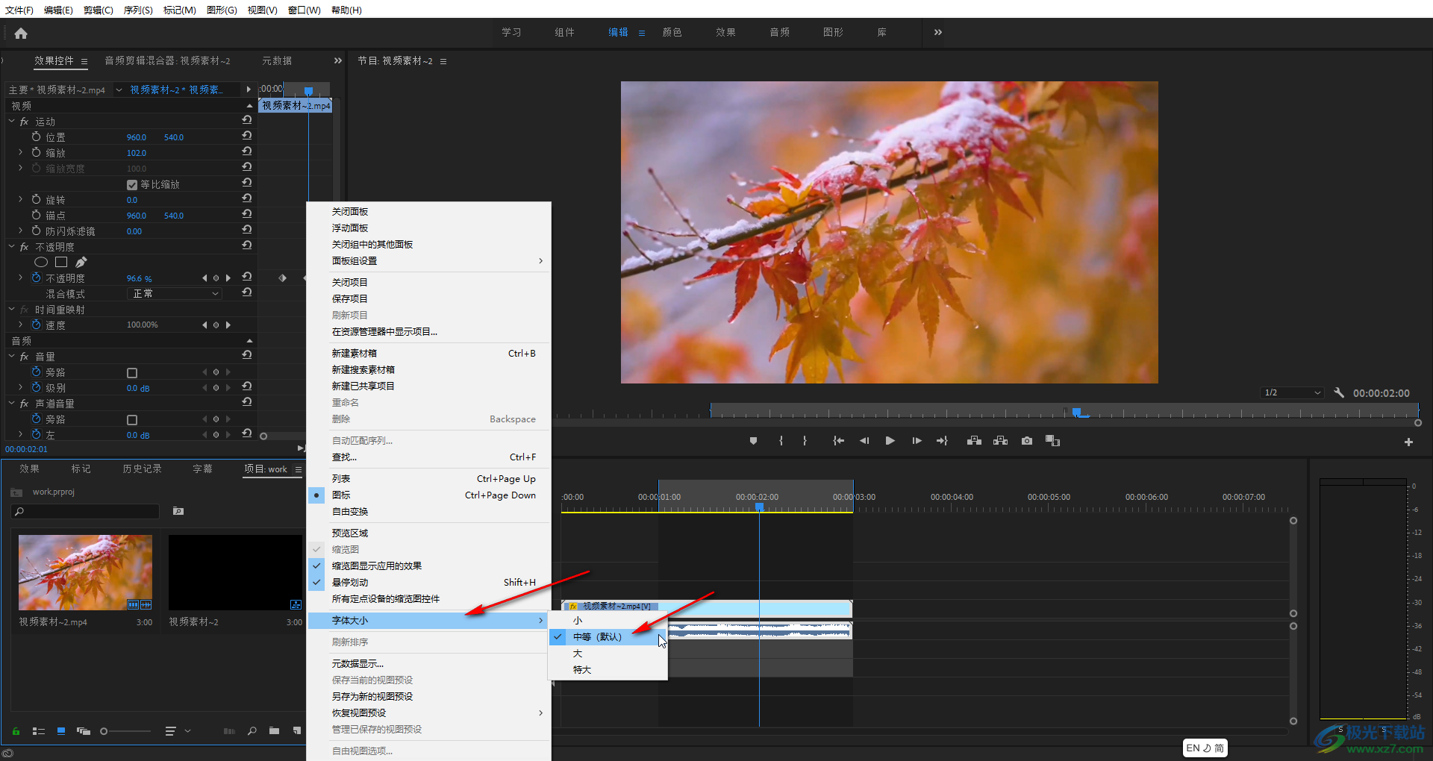Click the project search field
1433x761 pixels.
pyautogui.click(x=85, y=511)
